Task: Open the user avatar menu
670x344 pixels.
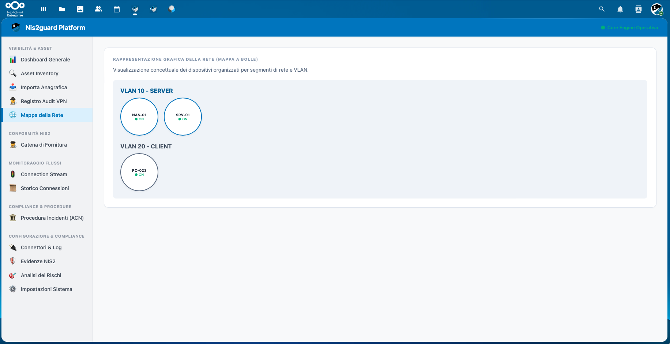Action: 657,9
